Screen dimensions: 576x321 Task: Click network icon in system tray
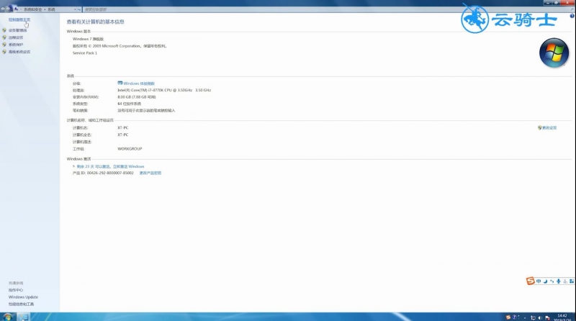pos(533,317)
